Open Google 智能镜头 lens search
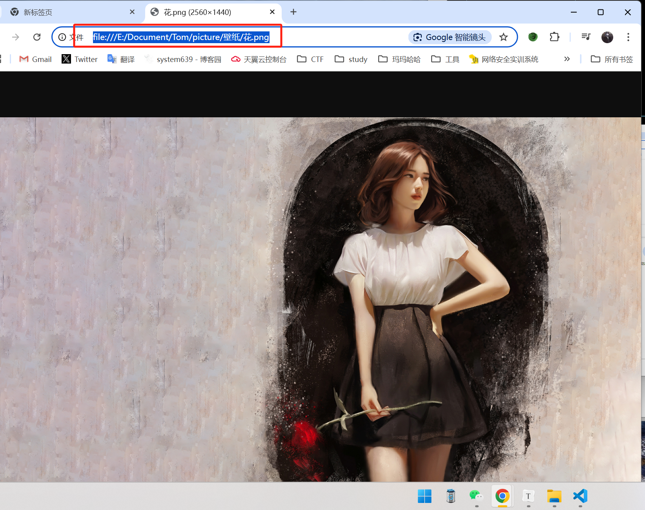 pyautogui.click(x=450, y=37)
